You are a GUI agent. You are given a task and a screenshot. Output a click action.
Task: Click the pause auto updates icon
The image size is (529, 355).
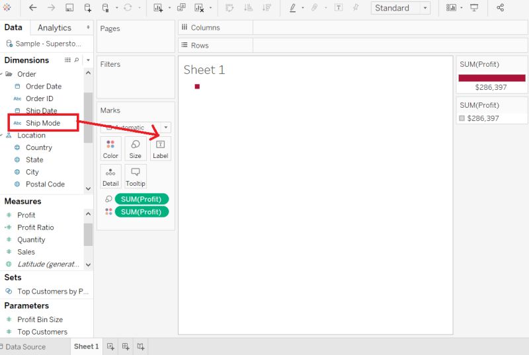point(106,8)
